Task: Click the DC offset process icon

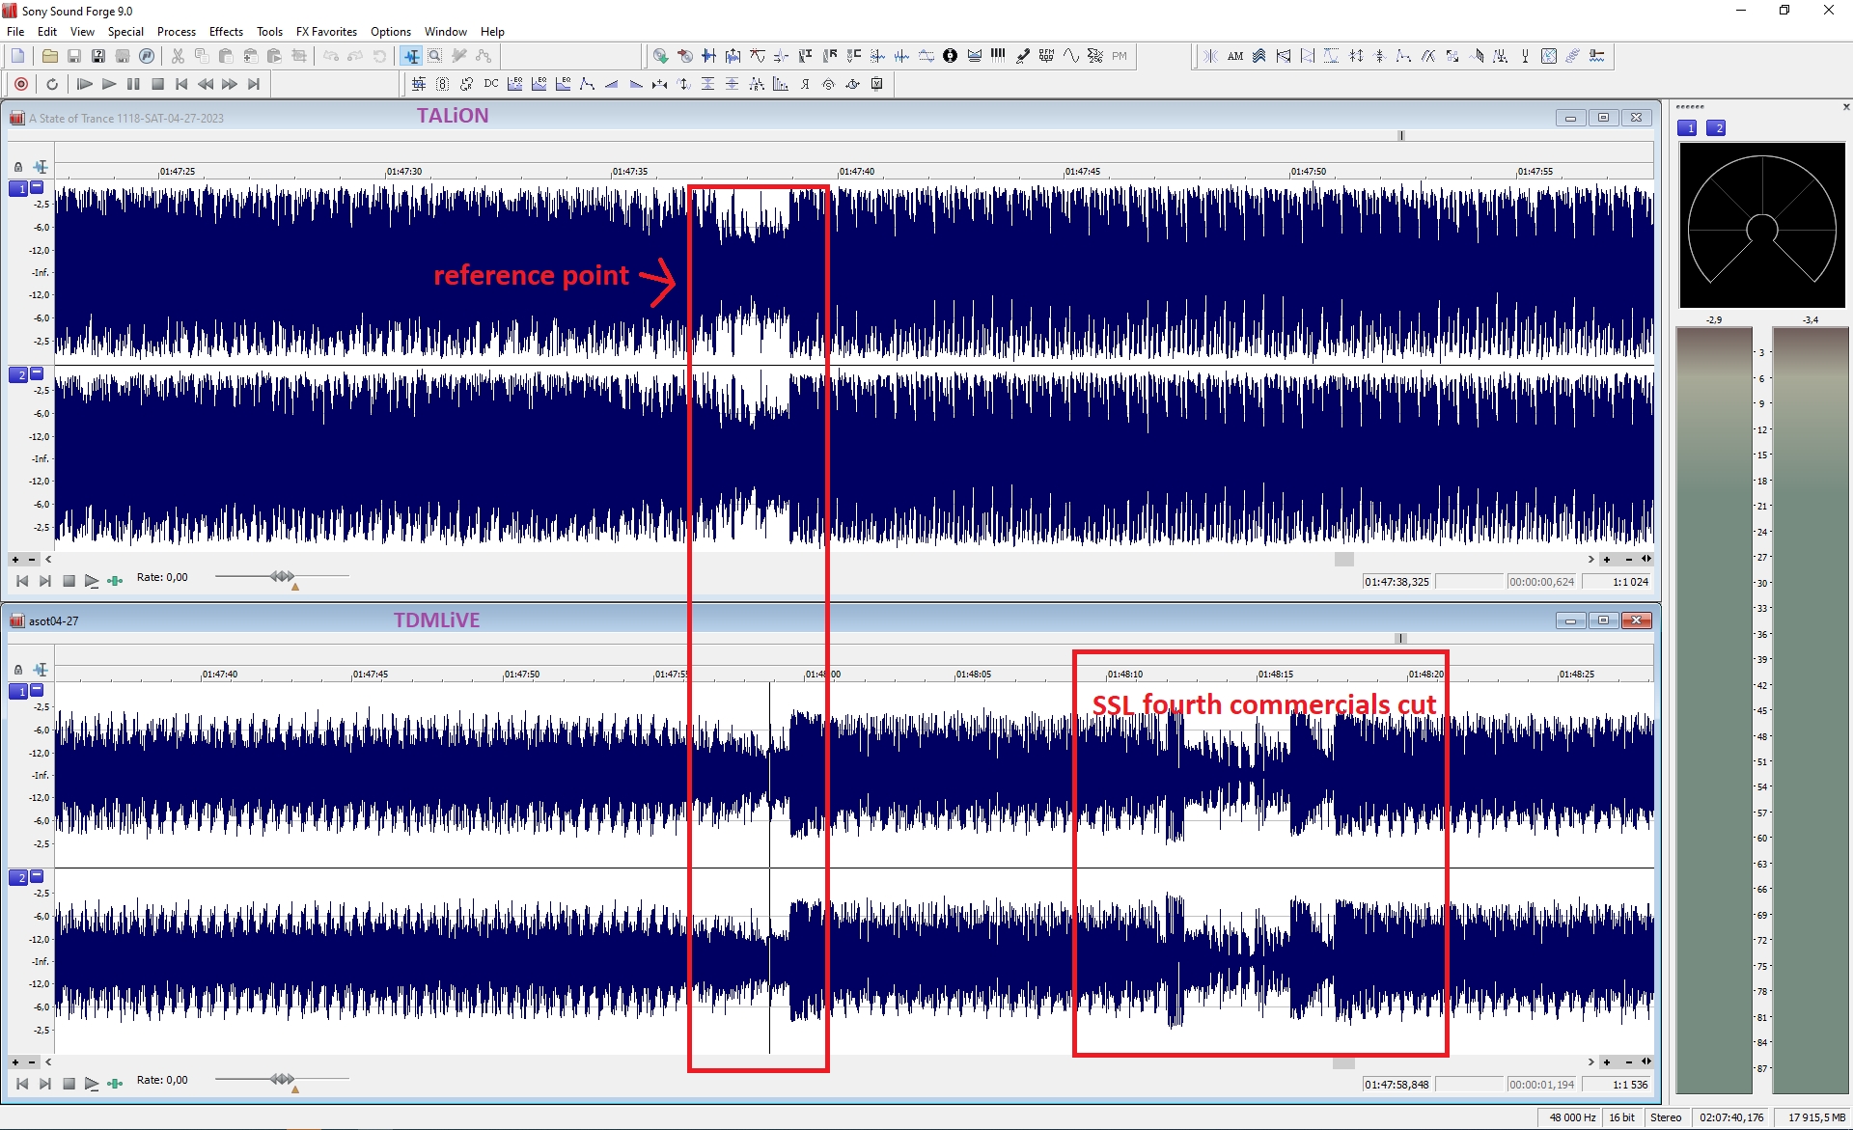Action: click(x=491, y=84)
